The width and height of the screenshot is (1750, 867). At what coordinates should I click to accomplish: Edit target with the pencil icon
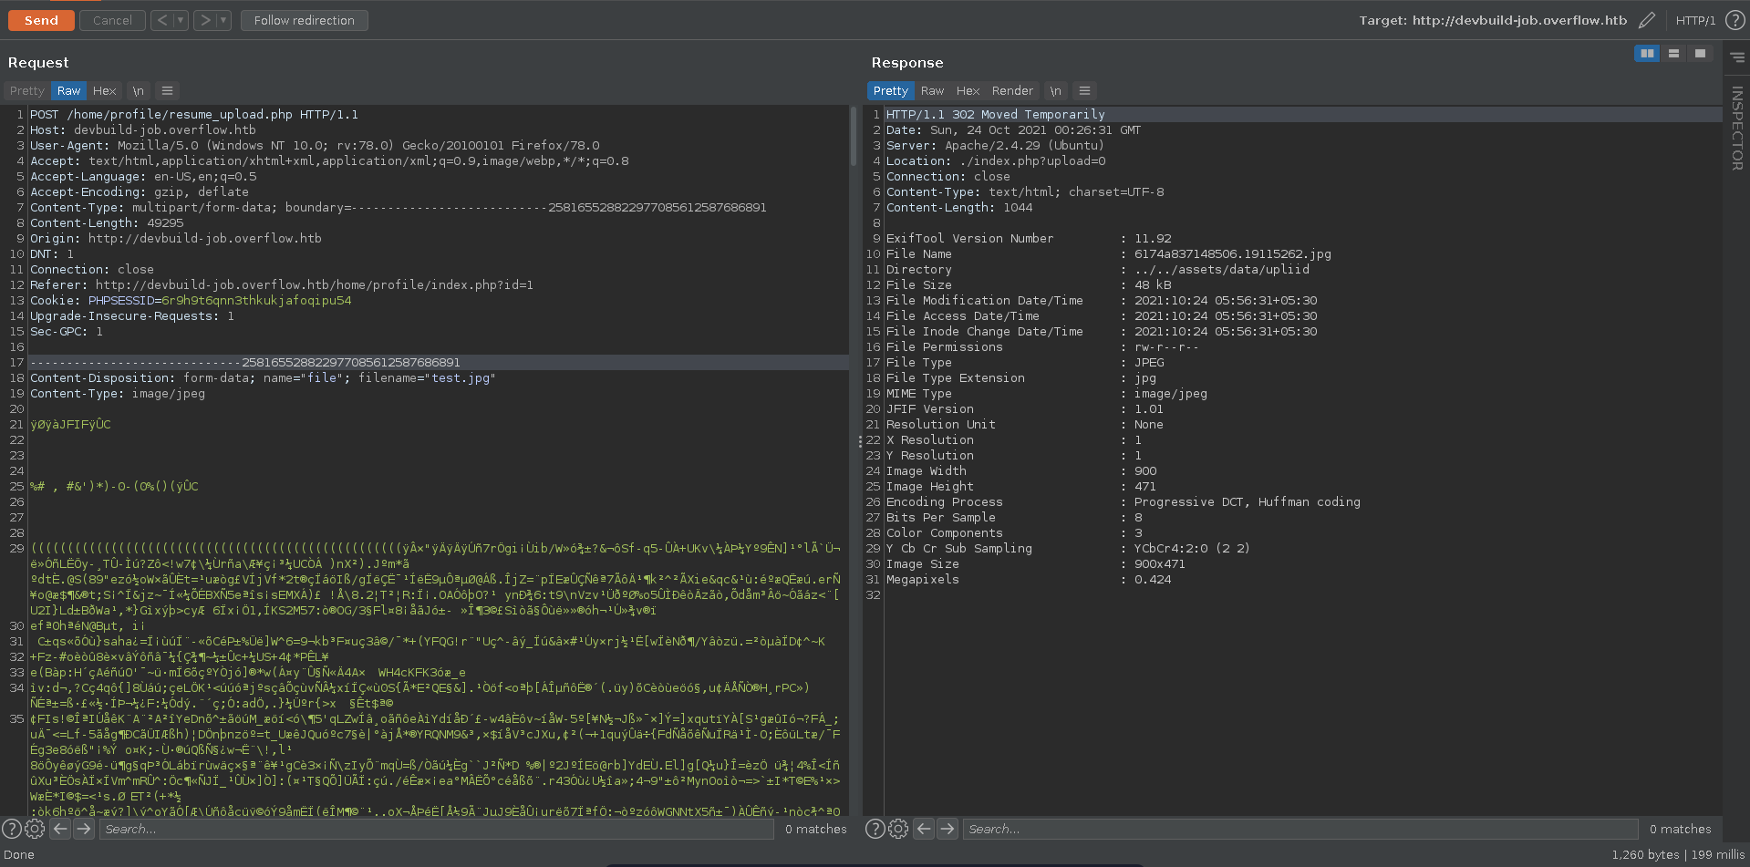(1646, 20)
